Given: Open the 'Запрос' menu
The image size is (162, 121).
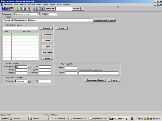Looking at the screenshot, I should [x=52, y=5].
